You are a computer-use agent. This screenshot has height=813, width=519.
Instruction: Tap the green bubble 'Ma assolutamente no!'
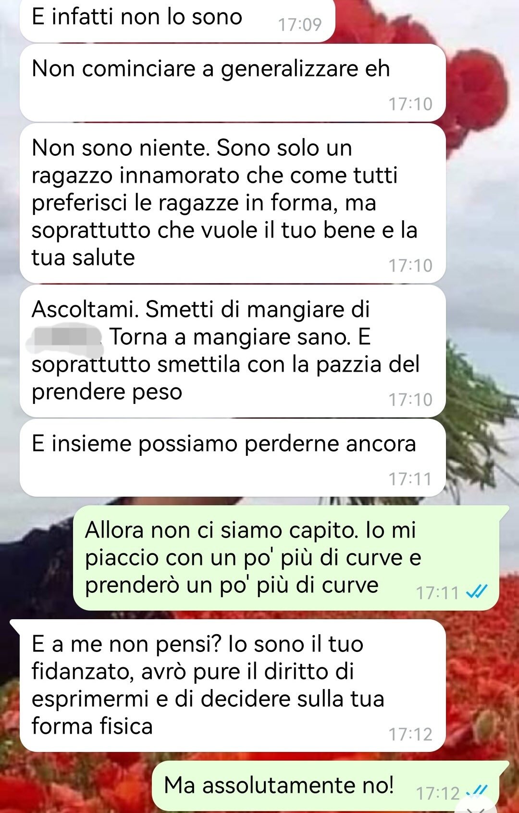[x=326, y=786]
